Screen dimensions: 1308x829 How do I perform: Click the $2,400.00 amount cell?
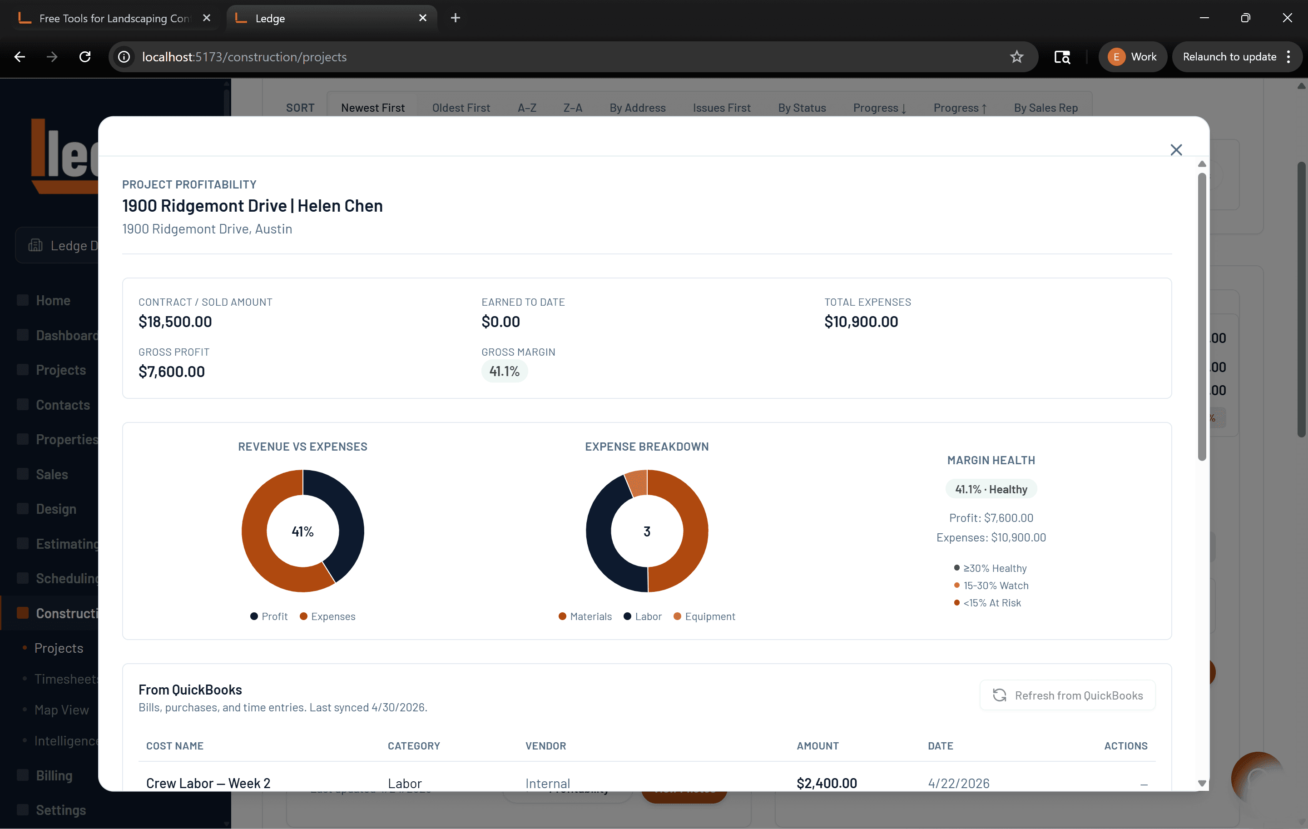click(x=827, y=783)
